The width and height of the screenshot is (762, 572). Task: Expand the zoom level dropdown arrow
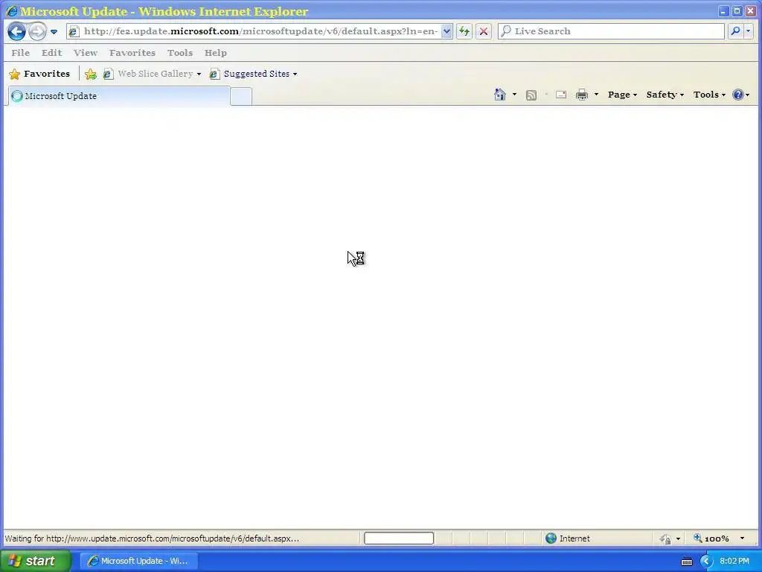tap(742, 538)
